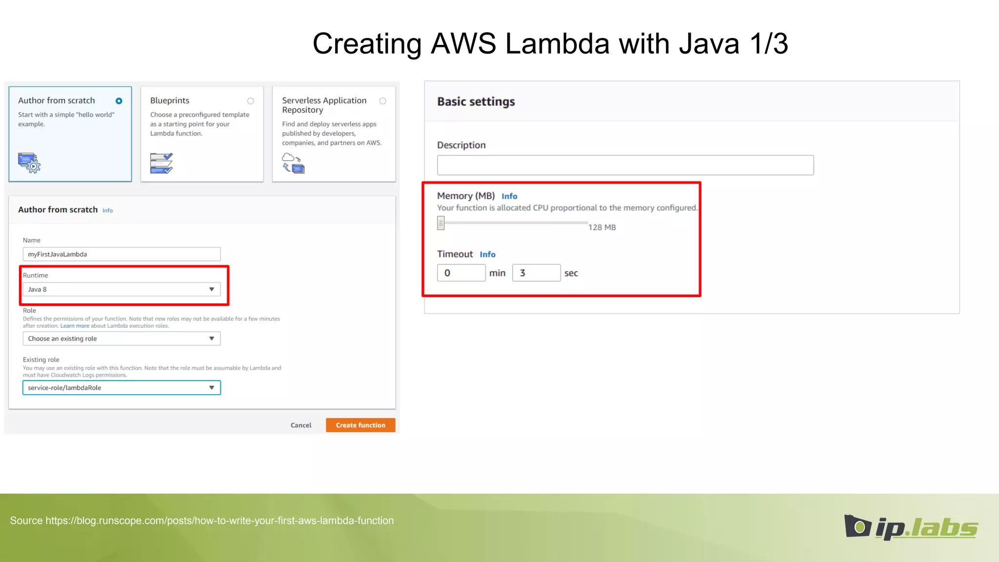Select the Serverless Application Repository radio button
This screenshot has width=999, height=562.
[383, 101]
